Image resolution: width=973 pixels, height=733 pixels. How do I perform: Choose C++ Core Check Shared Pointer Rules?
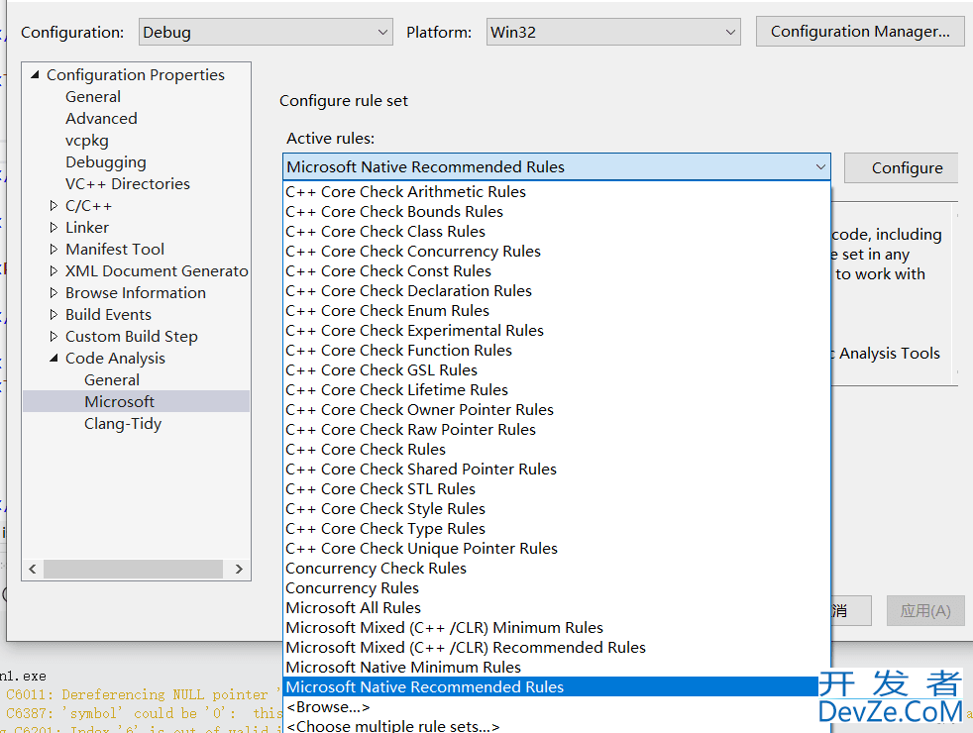[x=556, y=470]
